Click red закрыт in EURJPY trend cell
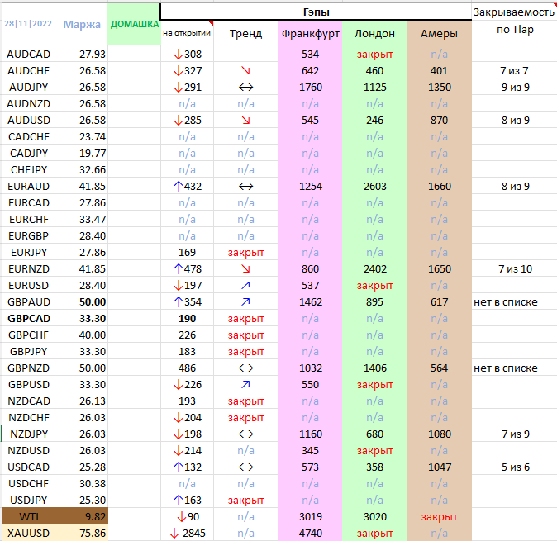The width and height of the screenshot is (557, 541). tap(245, 252)
